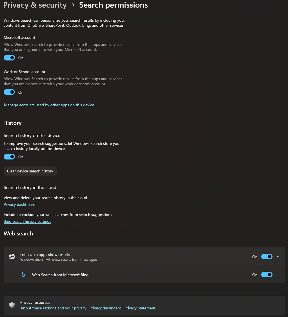Screen dimensions: 288x317
Task: Disable the Work or School account toggle
Action: coord(9,92)
